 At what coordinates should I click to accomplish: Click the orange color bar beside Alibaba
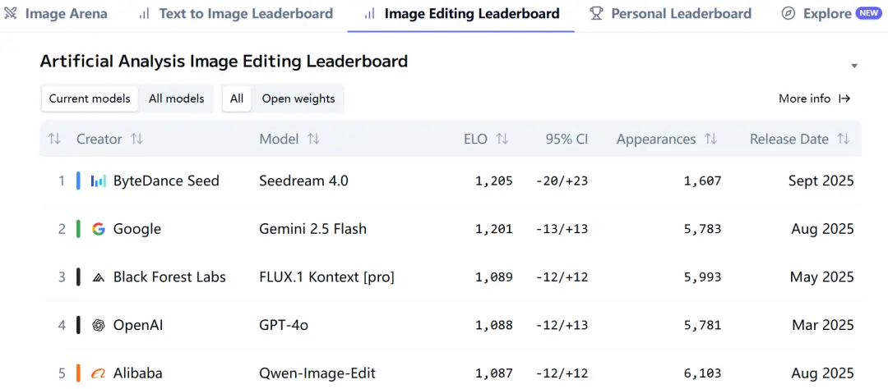click(x=78, y=373)
